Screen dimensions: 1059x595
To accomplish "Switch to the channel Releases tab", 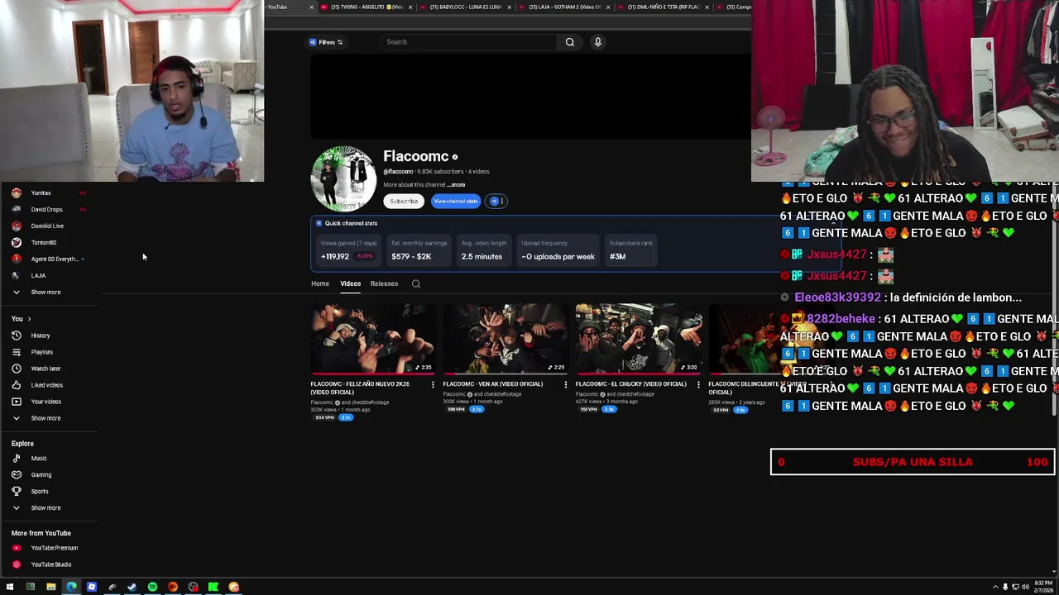I will pos(384,283).
